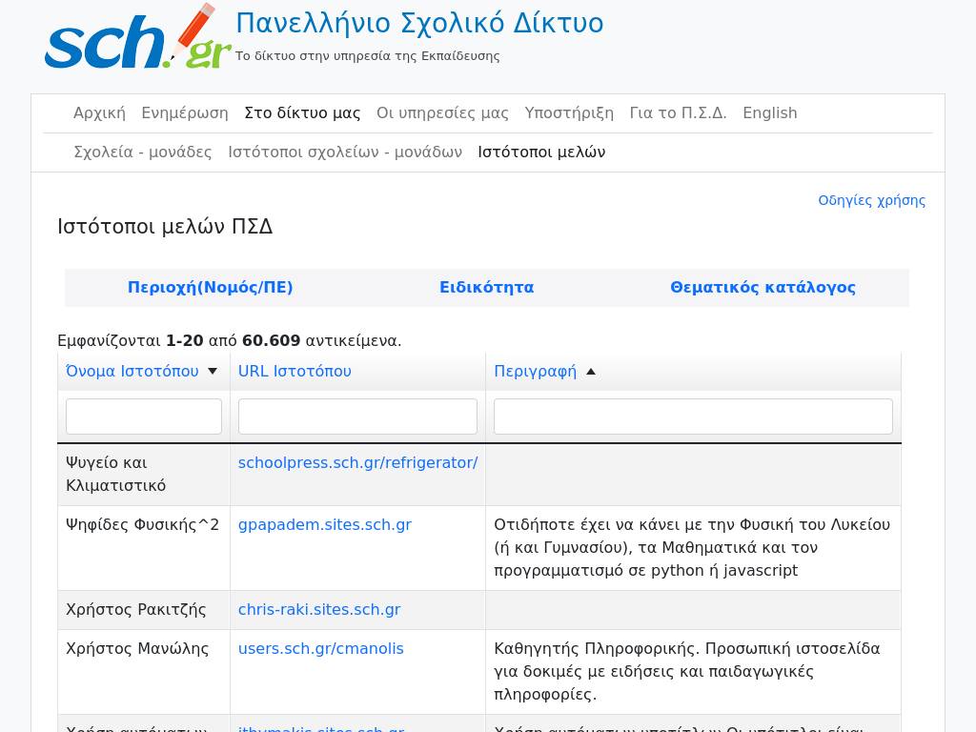Open gpapadem.sites.sch.gr link

(325, 525)
